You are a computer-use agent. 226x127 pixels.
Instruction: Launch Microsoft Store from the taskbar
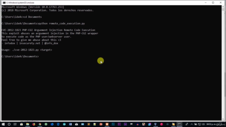point(21,124)
